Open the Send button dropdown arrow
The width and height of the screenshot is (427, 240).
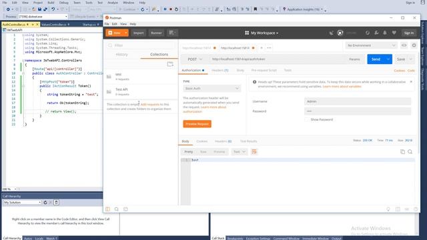pyautogui.click(x=388, y=59)
